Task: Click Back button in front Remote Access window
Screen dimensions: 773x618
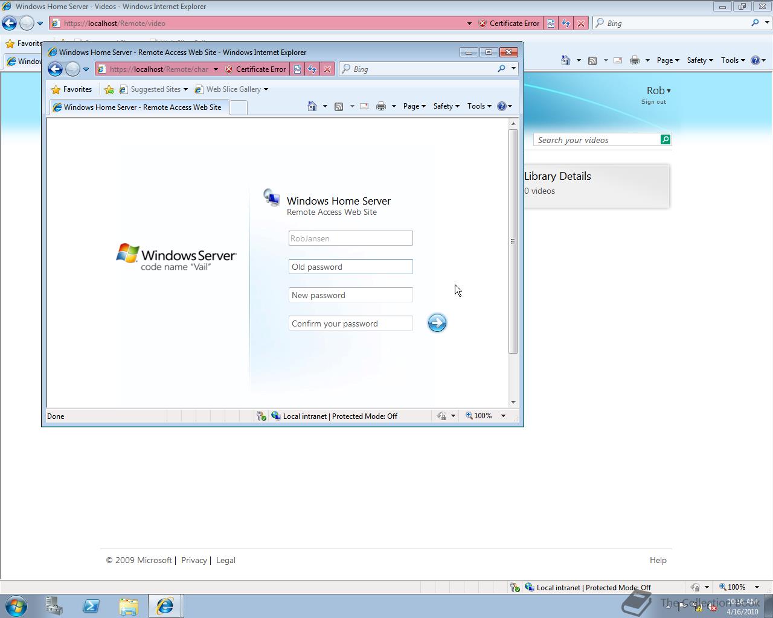Action: pyautogui.click(x=55, y=69)
